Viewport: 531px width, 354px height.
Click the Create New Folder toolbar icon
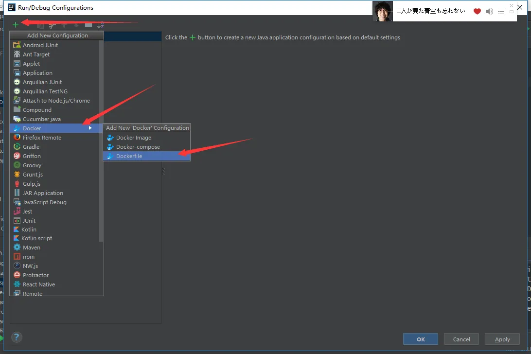(88, 25)
